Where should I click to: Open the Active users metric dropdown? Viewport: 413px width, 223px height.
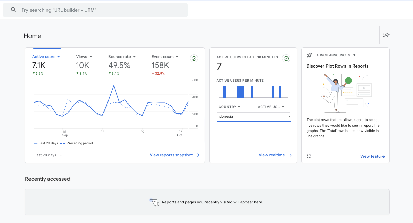click(x=46, y=57)
